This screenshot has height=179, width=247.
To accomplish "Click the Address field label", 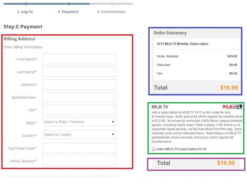I will click(29, 85).
